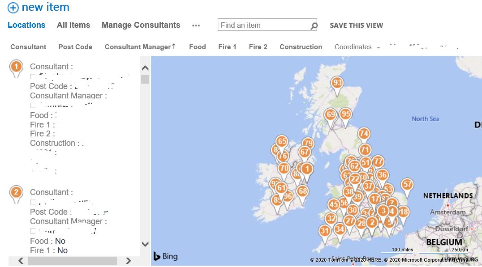The width and height of the screenshot is (482, 267).
Task: Click map pin 51
Action: click(366, 163)
